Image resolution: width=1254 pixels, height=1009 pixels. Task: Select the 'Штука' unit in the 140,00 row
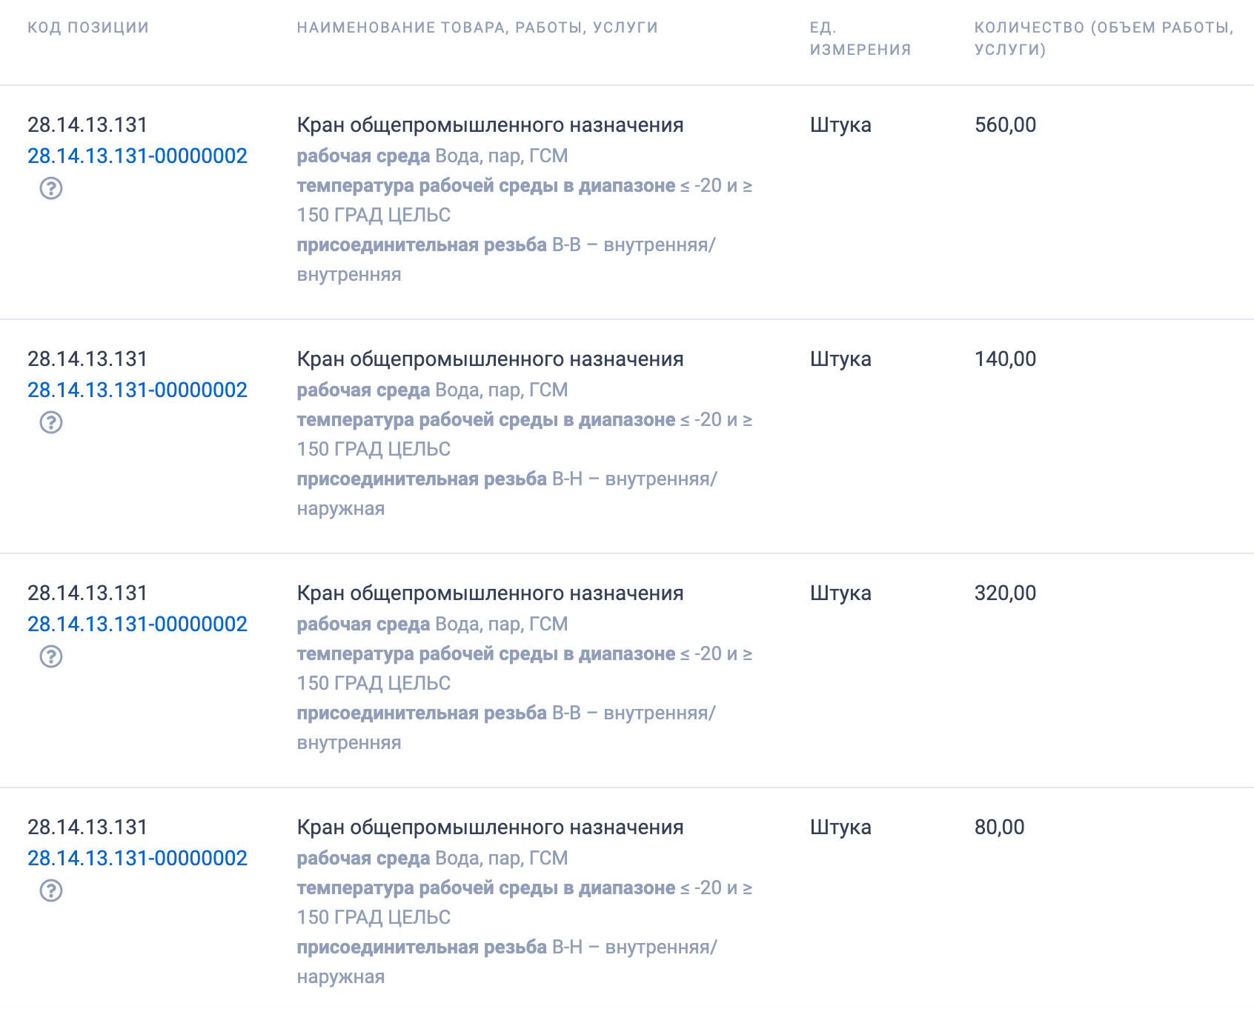(840, 359)
